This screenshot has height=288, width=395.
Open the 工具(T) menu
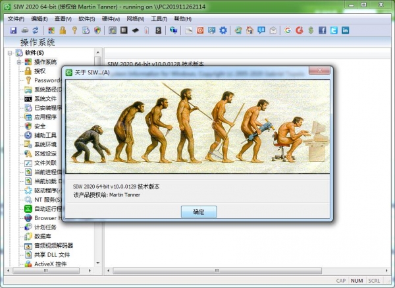point(159,19)
